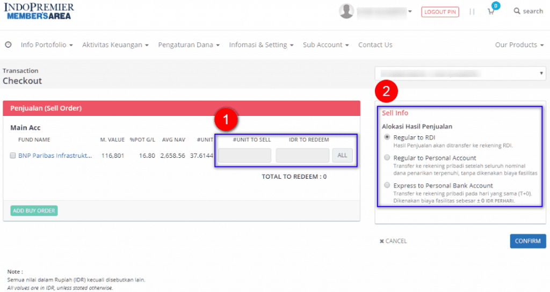Click the search text field
The height and width of the screenshot is (292, 550).
(533, 11)
